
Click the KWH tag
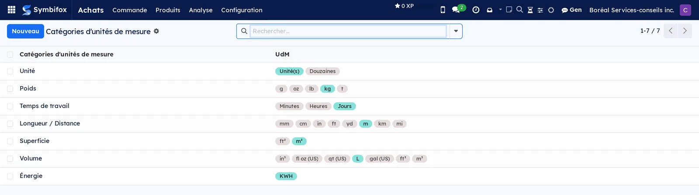click(x=286, y=176)
